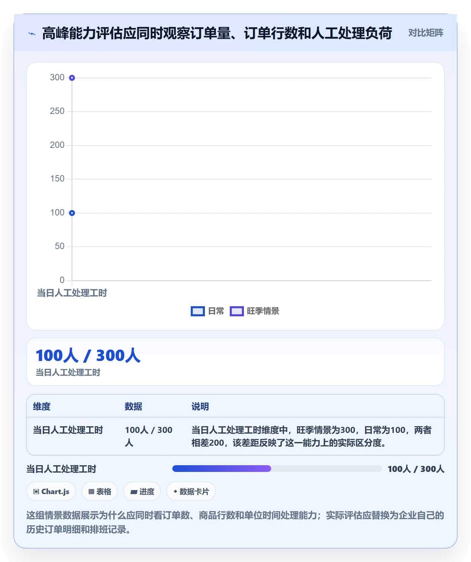Click the table grid icon in 表格 chip
Screen dimensions: 471x562
pyautogui.click(x=92, y=492)
